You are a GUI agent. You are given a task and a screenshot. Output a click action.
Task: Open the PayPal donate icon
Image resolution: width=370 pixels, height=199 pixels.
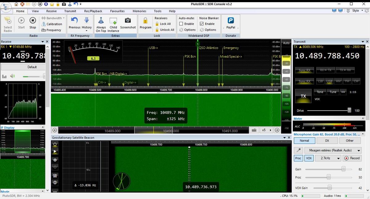pyautogui.click(x=231, y=21)
